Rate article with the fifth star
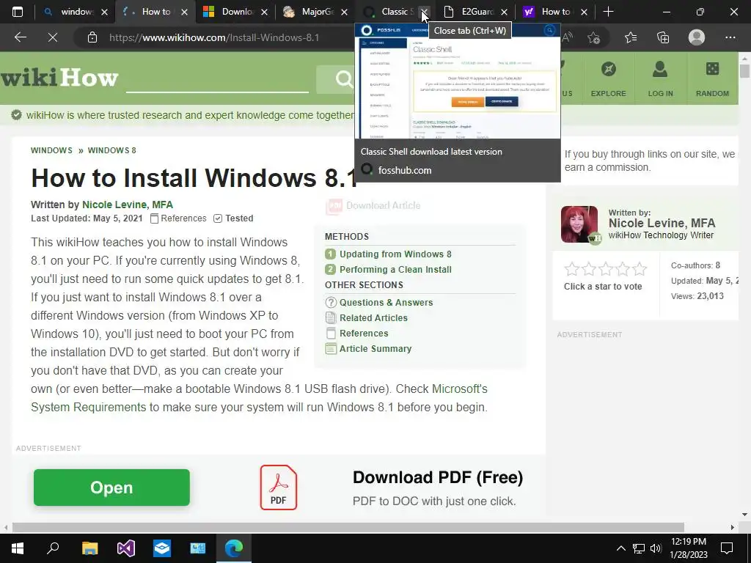 pyautogui.click(x=640, y=269)
